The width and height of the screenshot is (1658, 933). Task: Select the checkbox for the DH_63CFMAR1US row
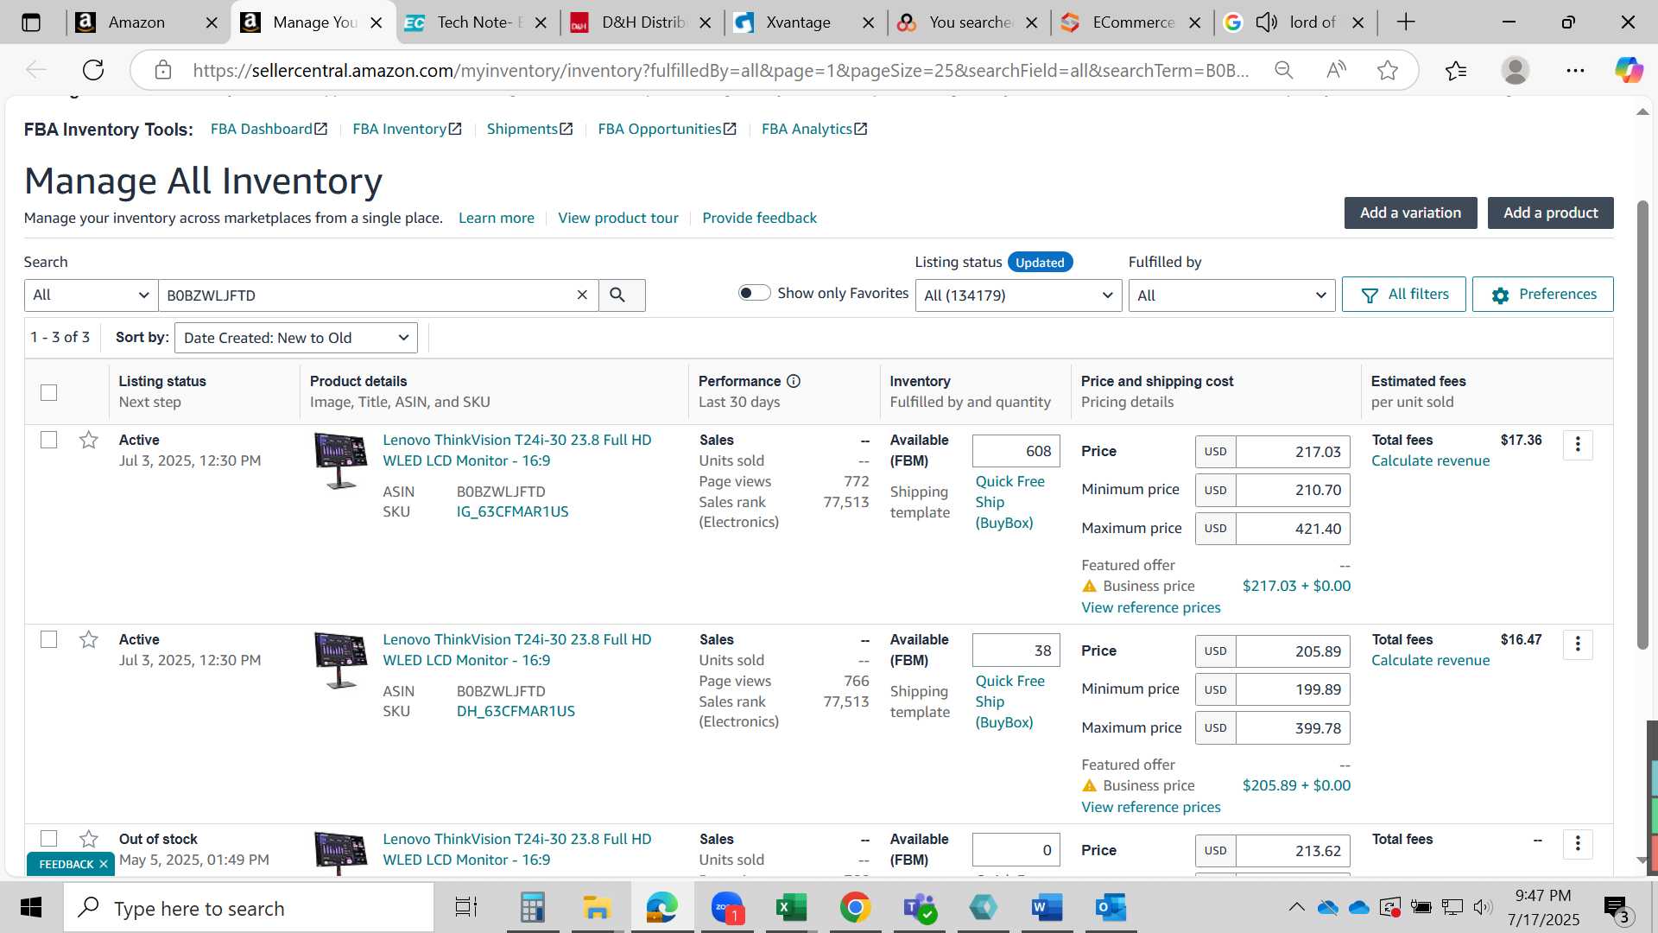click(x=49, y=639)
